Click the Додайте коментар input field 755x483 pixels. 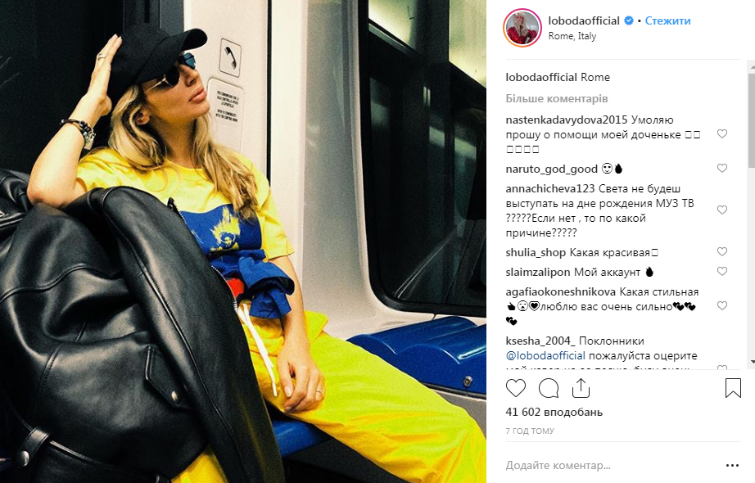(x=612, y=465)
